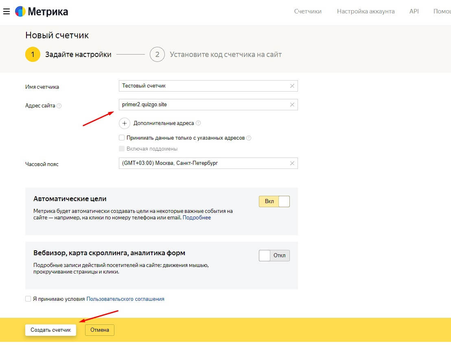The image size is (451, 348).
Task: Go to Настройка аккаунта
Action: click(x=365, y=11)
